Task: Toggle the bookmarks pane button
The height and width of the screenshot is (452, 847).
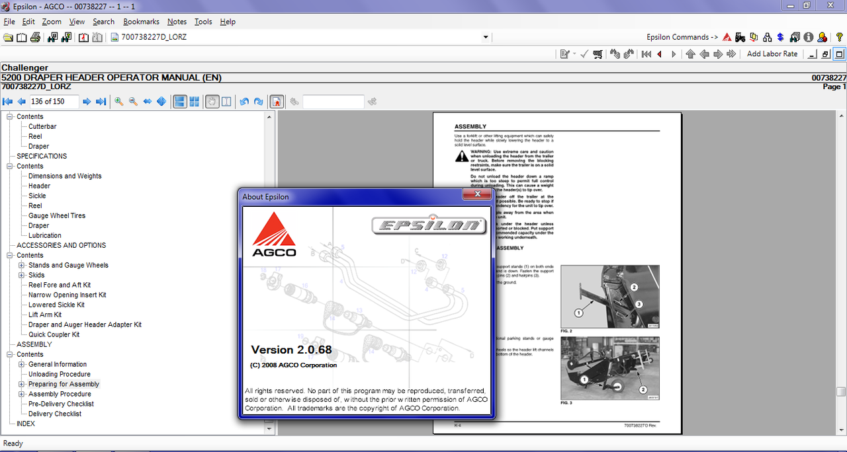Action: (277, 101)
